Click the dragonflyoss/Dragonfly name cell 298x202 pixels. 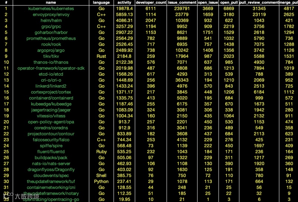pyautogui.click(x=51, y=170)
